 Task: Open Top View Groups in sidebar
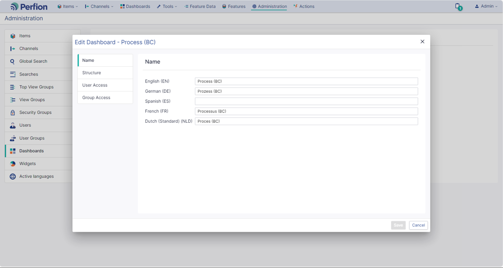tap(39, 87)
